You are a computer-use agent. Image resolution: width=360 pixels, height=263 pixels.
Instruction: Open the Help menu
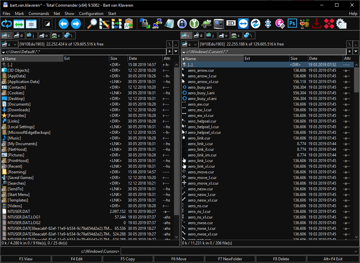click(353, 14)
